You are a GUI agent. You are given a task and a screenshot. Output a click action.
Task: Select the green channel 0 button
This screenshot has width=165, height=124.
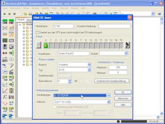46,45
